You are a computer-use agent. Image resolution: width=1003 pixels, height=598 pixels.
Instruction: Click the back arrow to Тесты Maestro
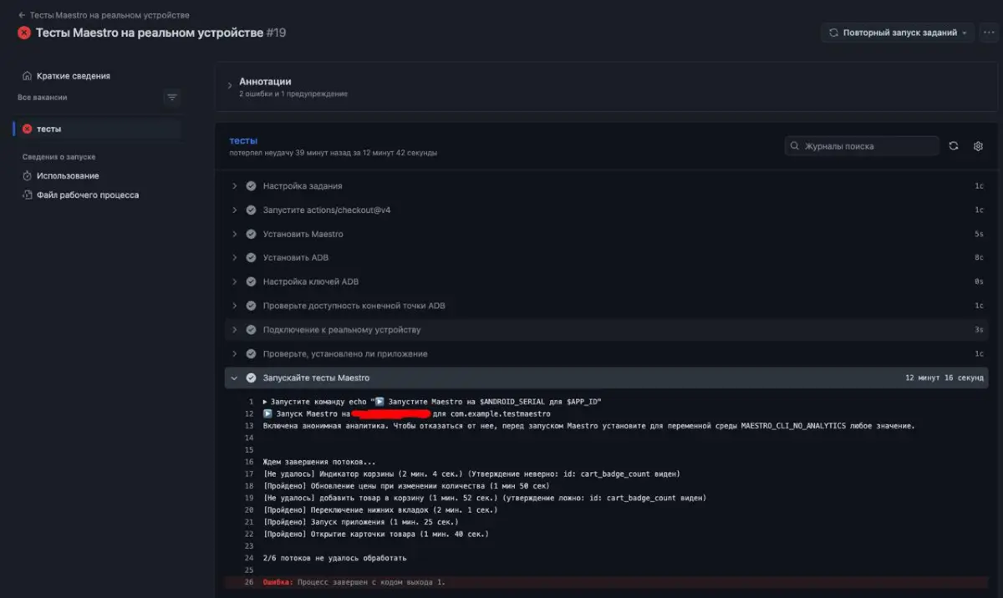pos(22,15)
